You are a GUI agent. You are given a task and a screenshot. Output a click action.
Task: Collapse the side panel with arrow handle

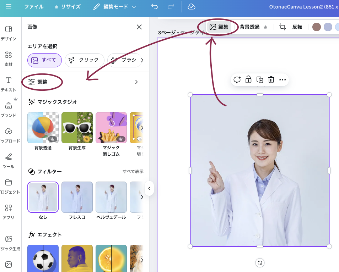click(149, 188)
